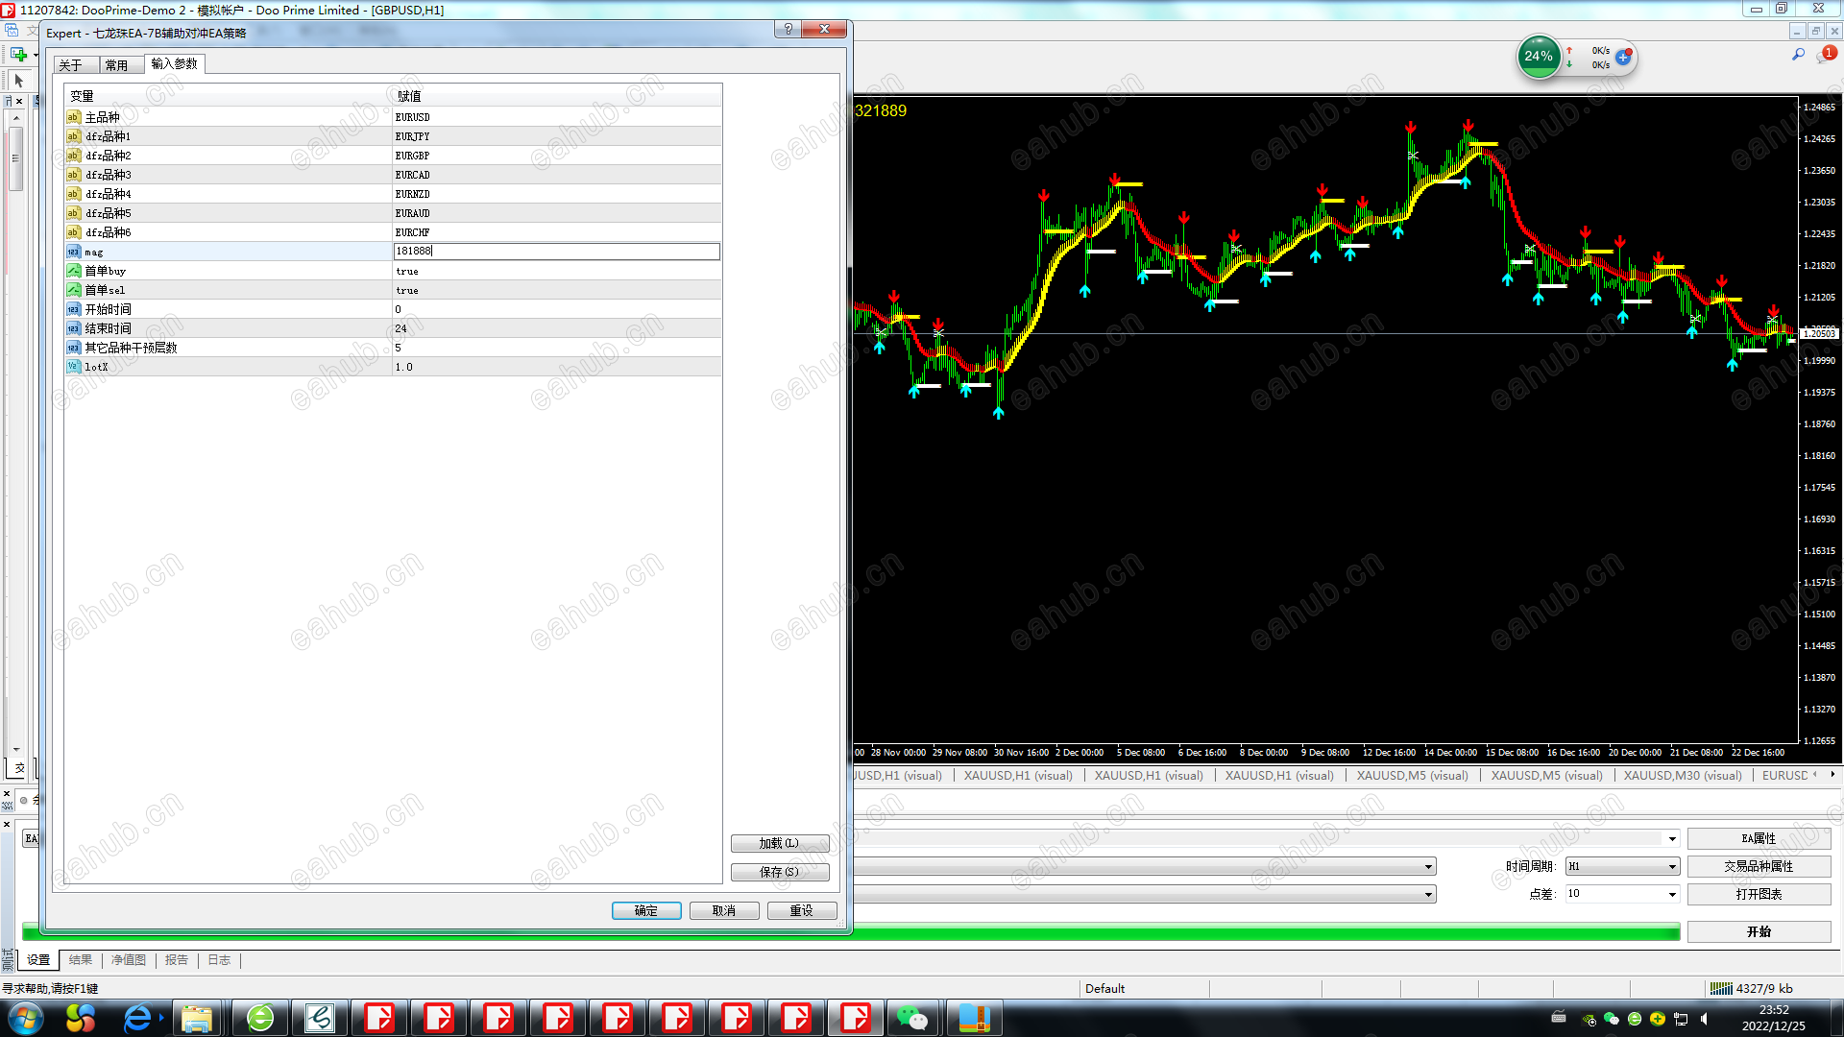Click the 确定 button
This screenshot has width=1844, height=1037.
point(645,910)
